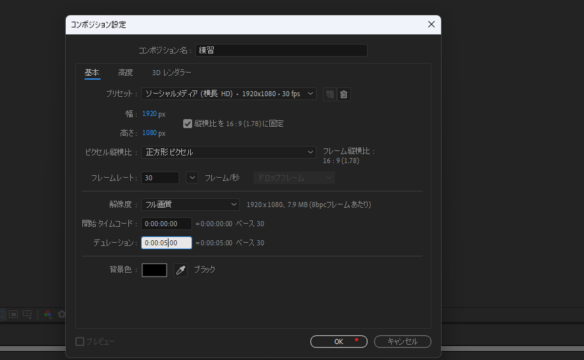Switch to the 高度 tab
The image size is (584, 360).
(126, 73)
